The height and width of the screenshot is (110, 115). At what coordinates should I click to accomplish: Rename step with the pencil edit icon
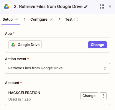pos(86,6)
